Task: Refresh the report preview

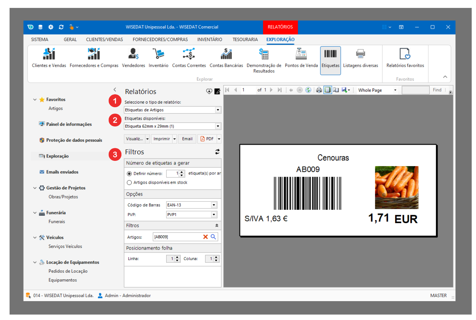Action: pyautogui.click(x=308, y=90)
